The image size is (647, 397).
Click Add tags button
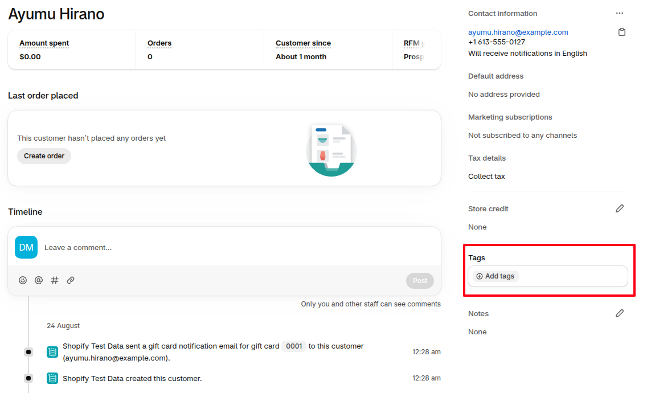[495, 276]
